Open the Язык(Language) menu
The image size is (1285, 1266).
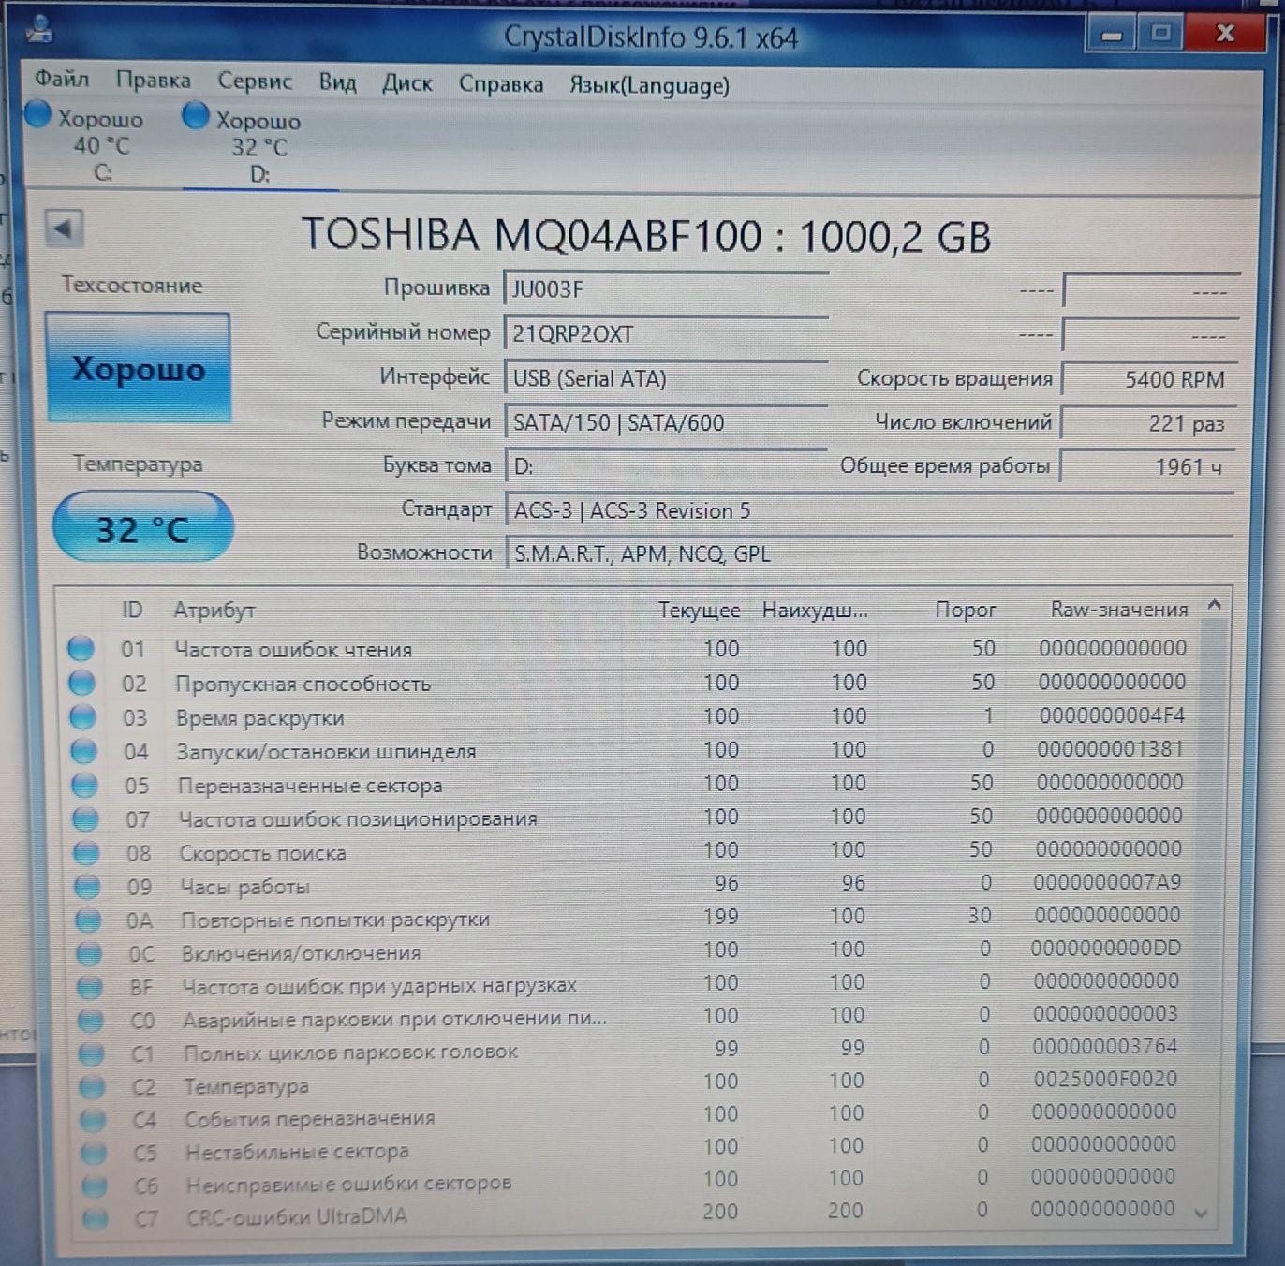click(649, 85)
